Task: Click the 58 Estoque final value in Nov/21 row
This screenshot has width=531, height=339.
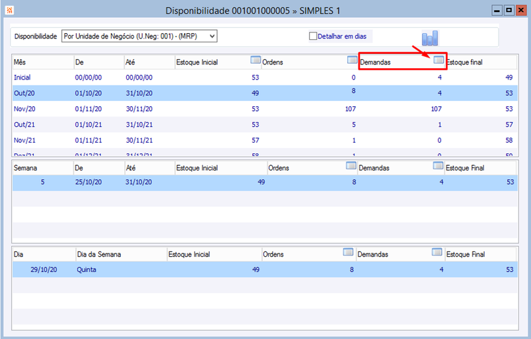Action: [509, 140]
